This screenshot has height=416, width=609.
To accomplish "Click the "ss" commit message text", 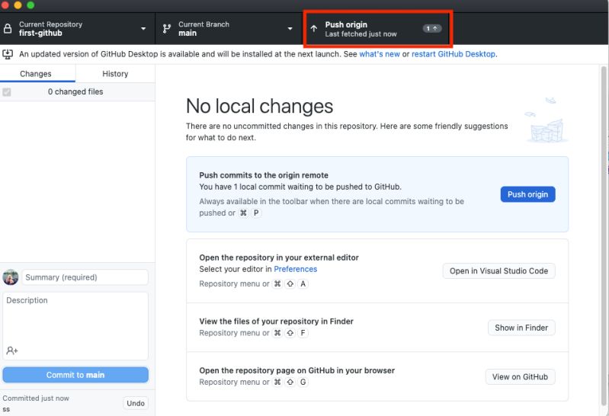I will (6, 409).
